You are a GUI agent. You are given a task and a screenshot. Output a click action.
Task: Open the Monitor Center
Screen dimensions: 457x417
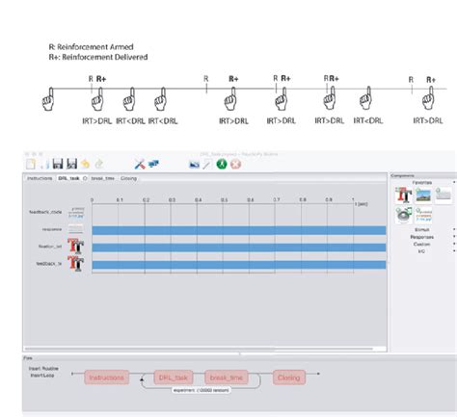153,164
